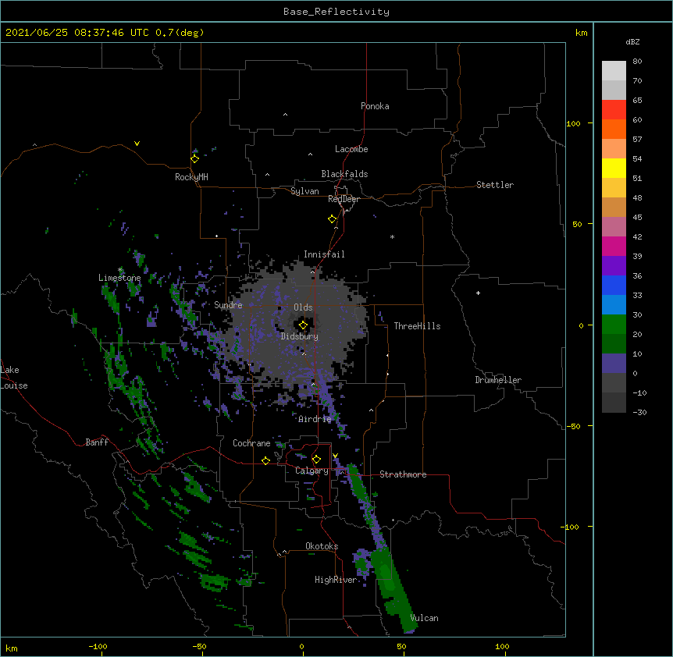This screenshot has width=673, height=657.
Task: Click the yellow diamond marker near RockyMH
Action: 195,159
